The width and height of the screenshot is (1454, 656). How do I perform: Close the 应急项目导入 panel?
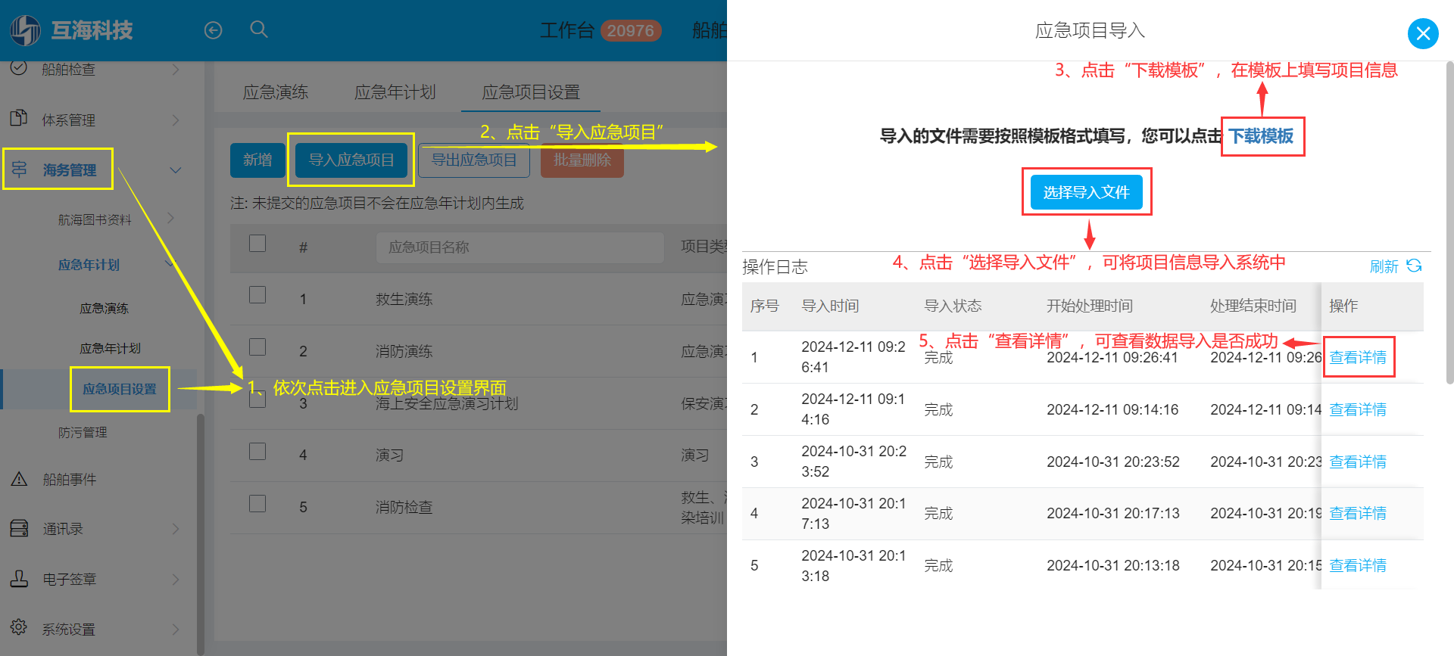point(1423,33)
